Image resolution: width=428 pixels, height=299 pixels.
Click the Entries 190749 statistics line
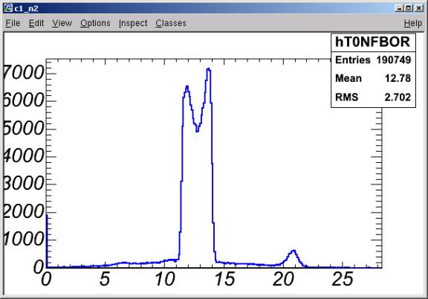click(373, 60)
